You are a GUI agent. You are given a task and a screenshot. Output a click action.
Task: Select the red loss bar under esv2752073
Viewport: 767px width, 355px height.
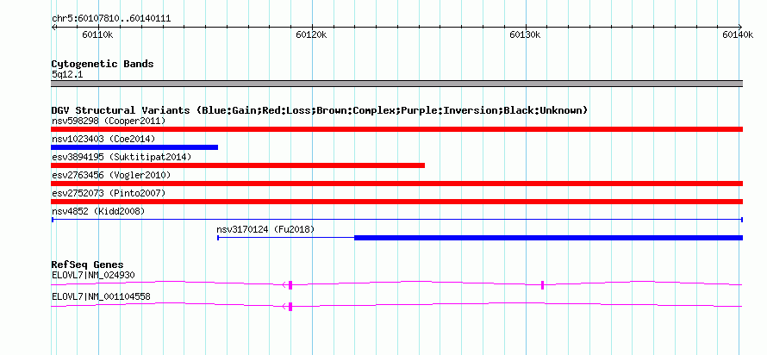click(x=396, y=202)
